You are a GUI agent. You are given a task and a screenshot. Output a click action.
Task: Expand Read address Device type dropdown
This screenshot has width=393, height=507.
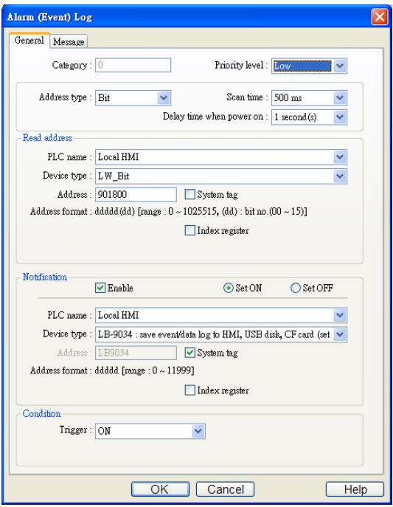(221, 176)
